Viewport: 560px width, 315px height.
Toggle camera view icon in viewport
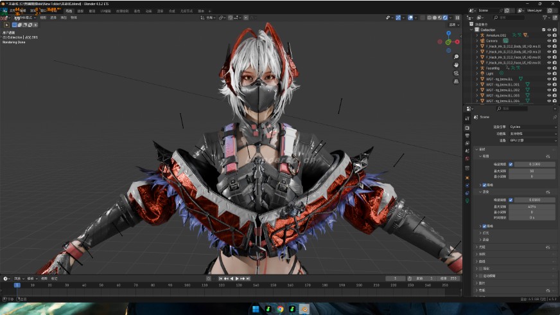[x=456, y=73]
